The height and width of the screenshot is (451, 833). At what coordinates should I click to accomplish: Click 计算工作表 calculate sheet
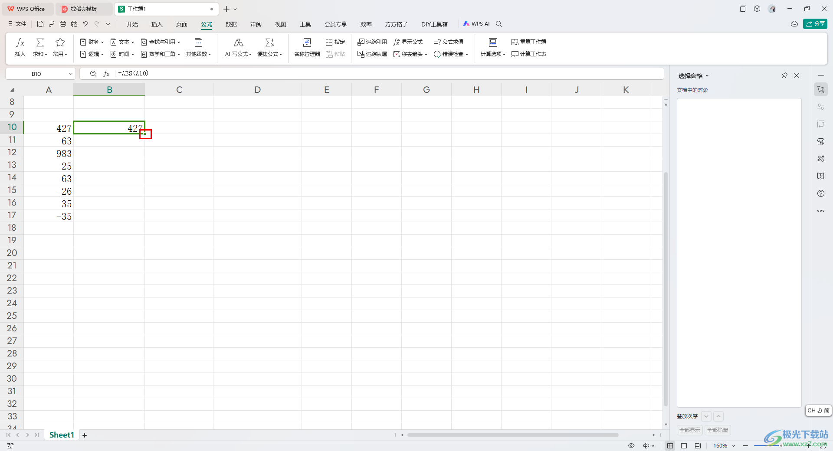pyautogui.click(x=529, y=54)
